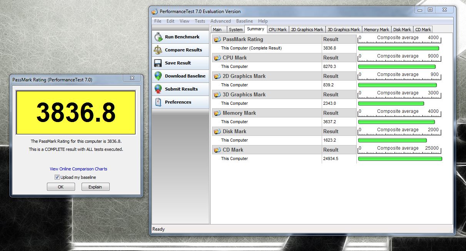The height and width of the screenshot is (251, 466).
Task: Click the Preferences checklist icon
Action: tap(158, 102)
